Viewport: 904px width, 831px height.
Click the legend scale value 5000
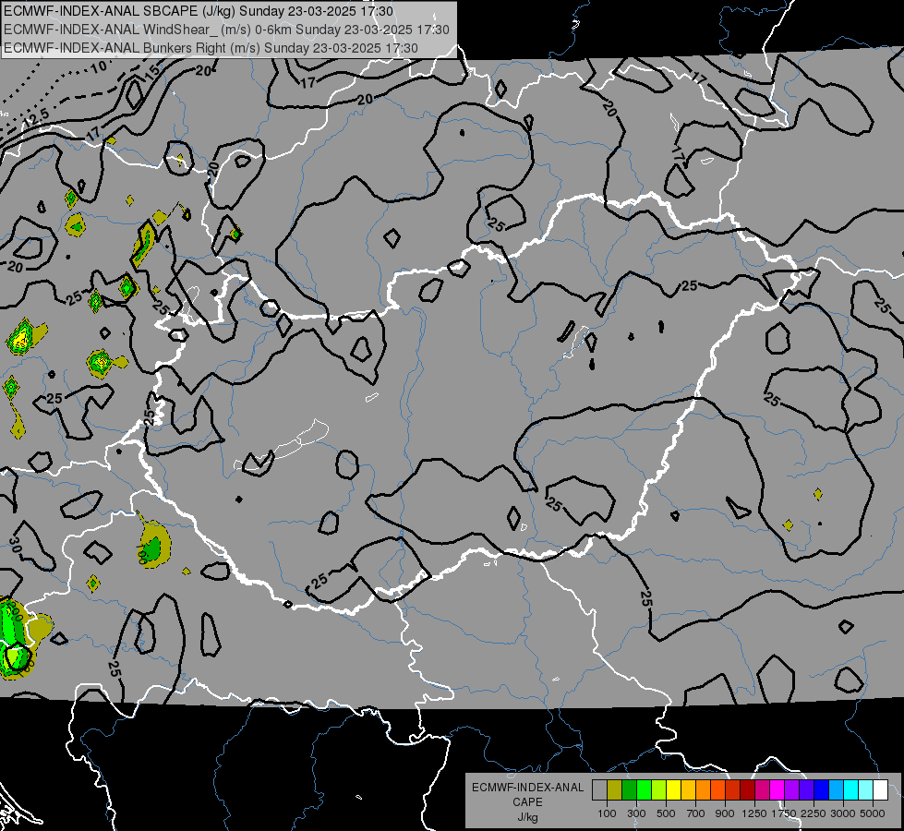(x=873, y=813)
